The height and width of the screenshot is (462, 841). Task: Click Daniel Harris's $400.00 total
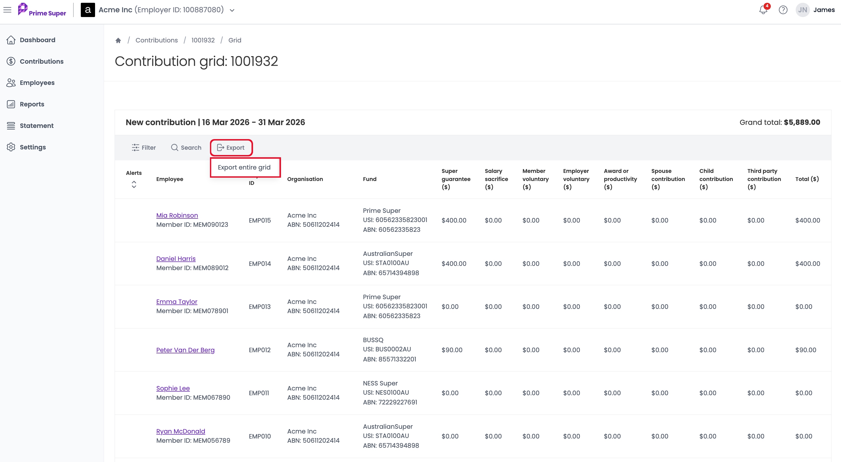807,264
